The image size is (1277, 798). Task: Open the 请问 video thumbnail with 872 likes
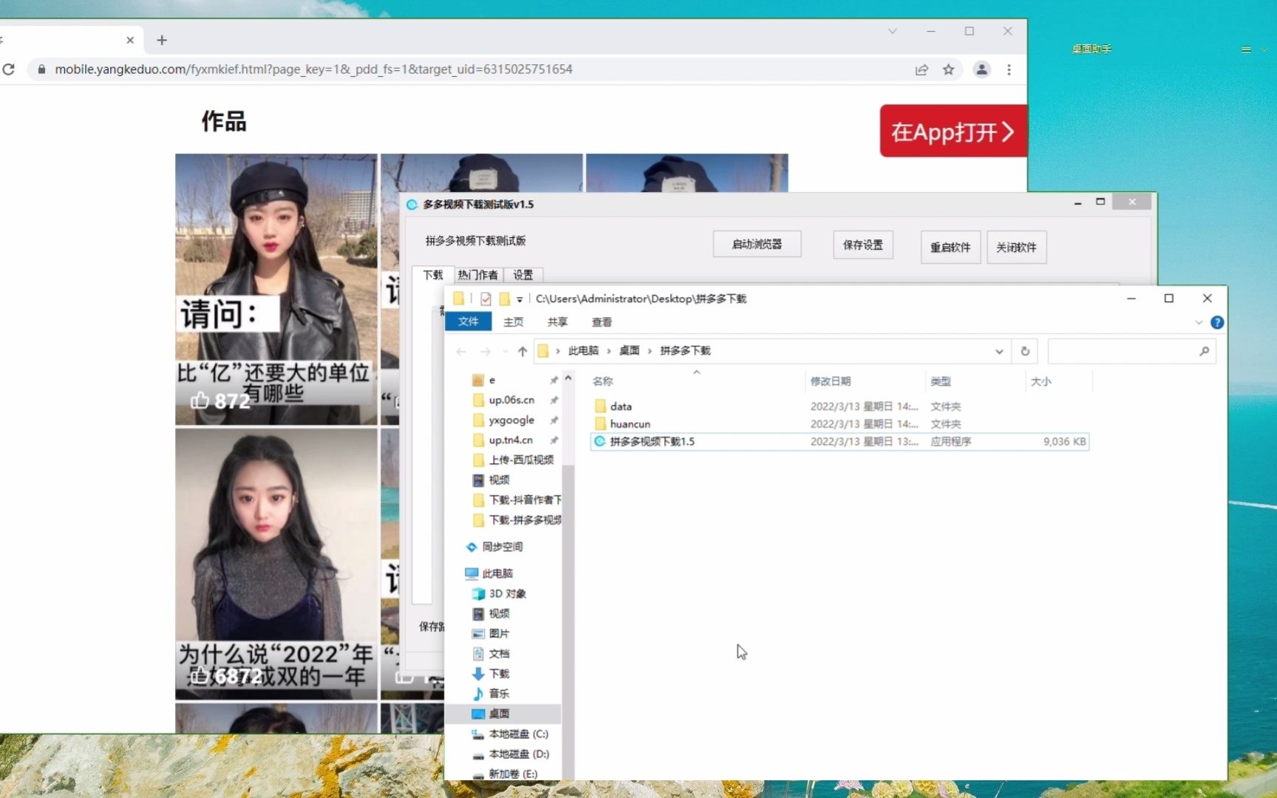276,289
